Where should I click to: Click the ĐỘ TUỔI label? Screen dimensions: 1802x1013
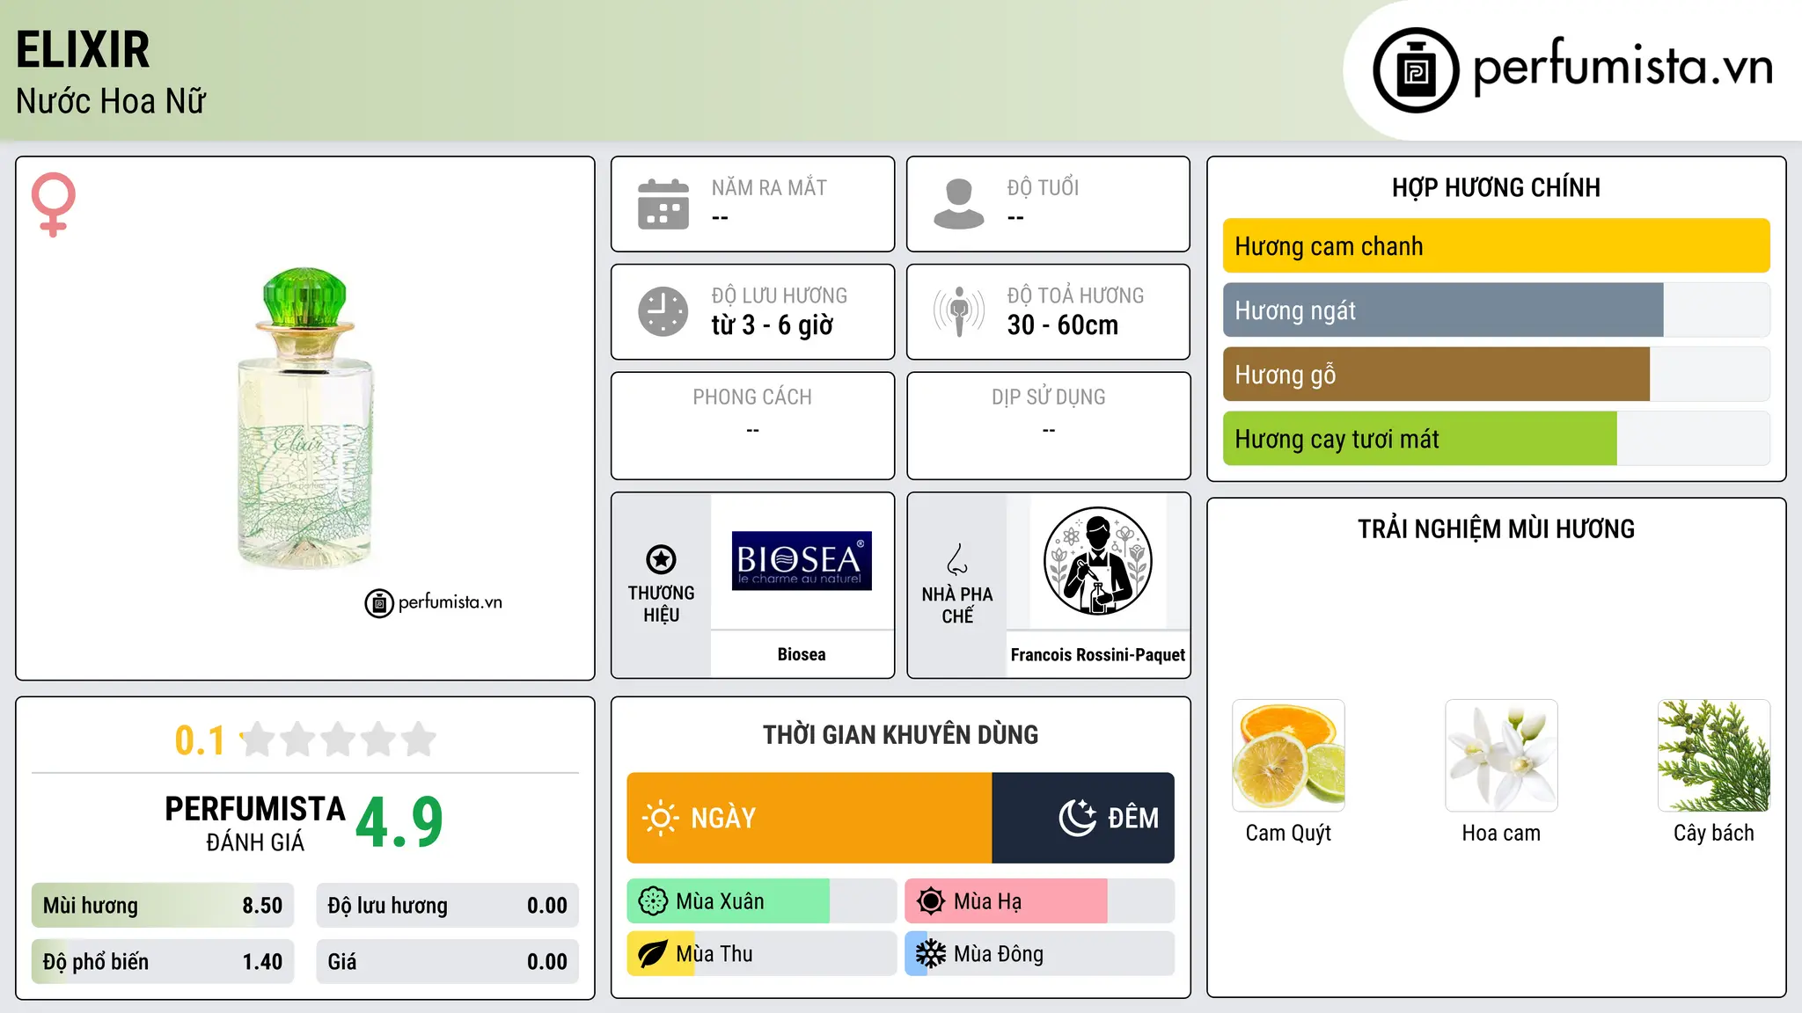1043,187
